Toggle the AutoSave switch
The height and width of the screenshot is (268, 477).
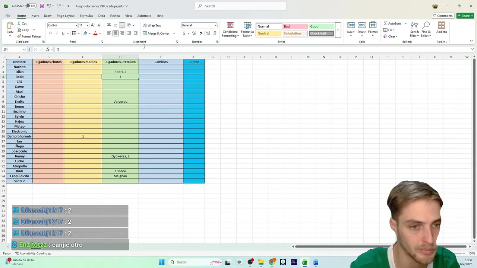pyautogui.click(x=31, y=6)
